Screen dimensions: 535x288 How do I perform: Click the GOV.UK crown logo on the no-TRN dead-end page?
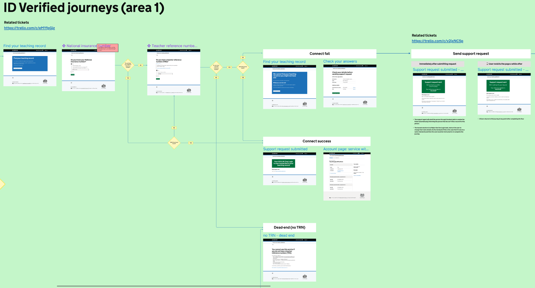[275, 240]
